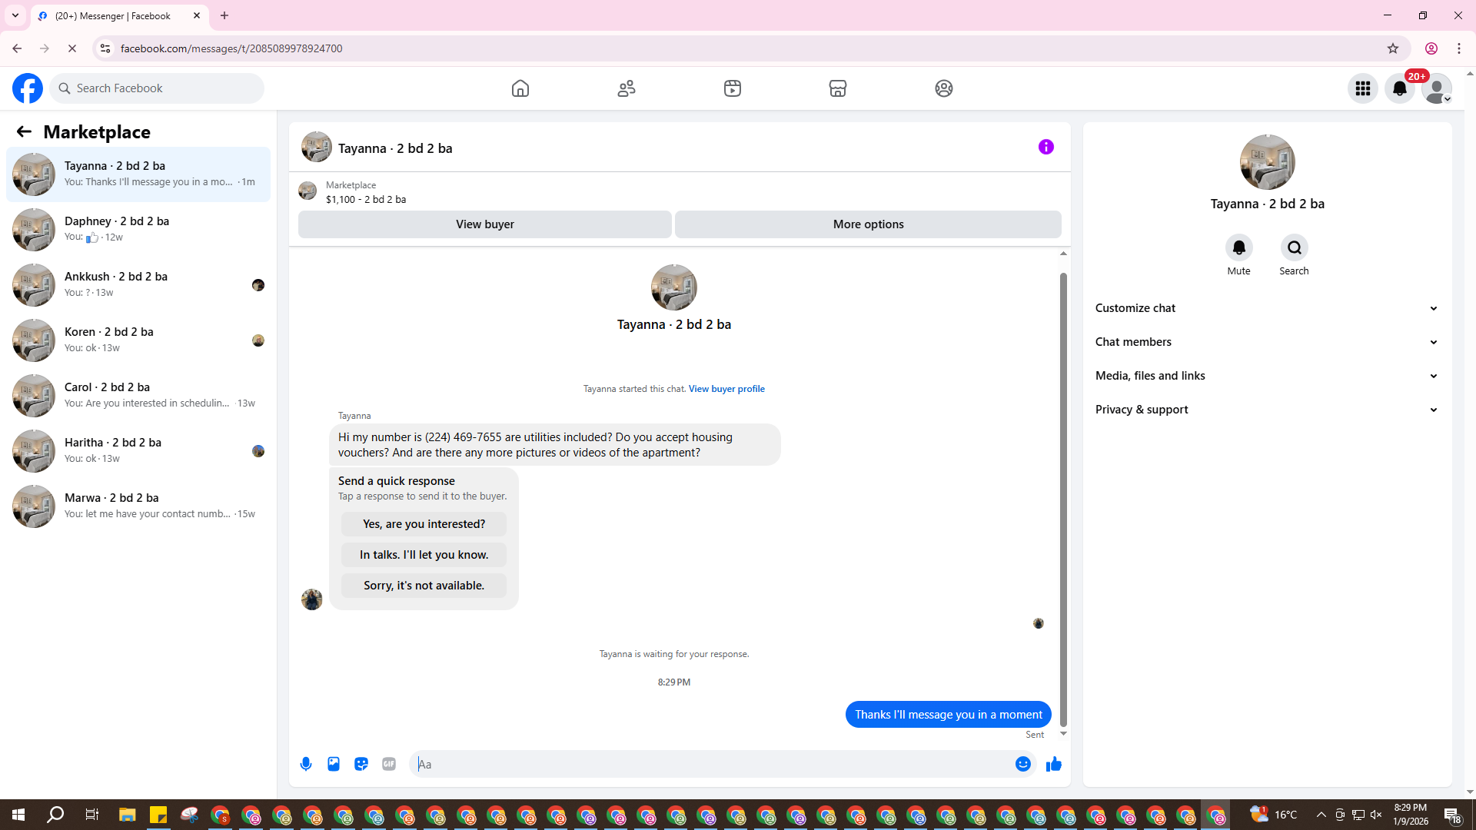Open notifications bell with 20+ badge
The image size is (1476, 830).
(x=1400, y=88)
